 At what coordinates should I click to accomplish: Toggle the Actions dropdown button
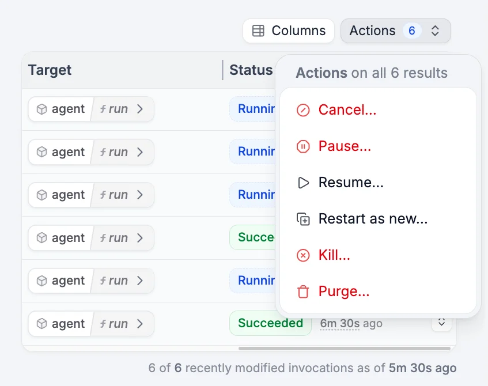coord(396,31)
